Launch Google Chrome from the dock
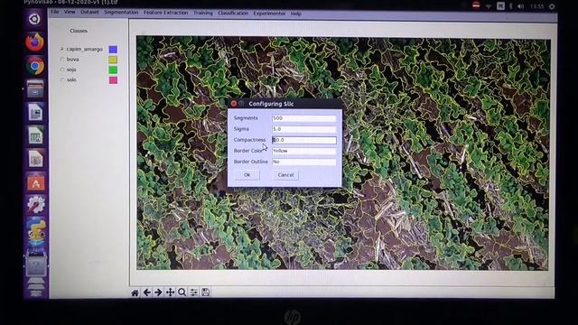The height and width of the screenshot is (325, 578). [x=35, y=66]
